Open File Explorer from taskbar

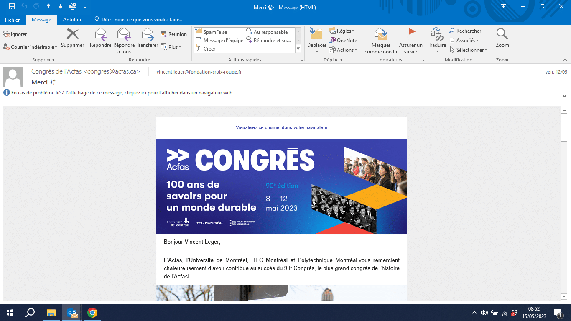pos(51,313)
